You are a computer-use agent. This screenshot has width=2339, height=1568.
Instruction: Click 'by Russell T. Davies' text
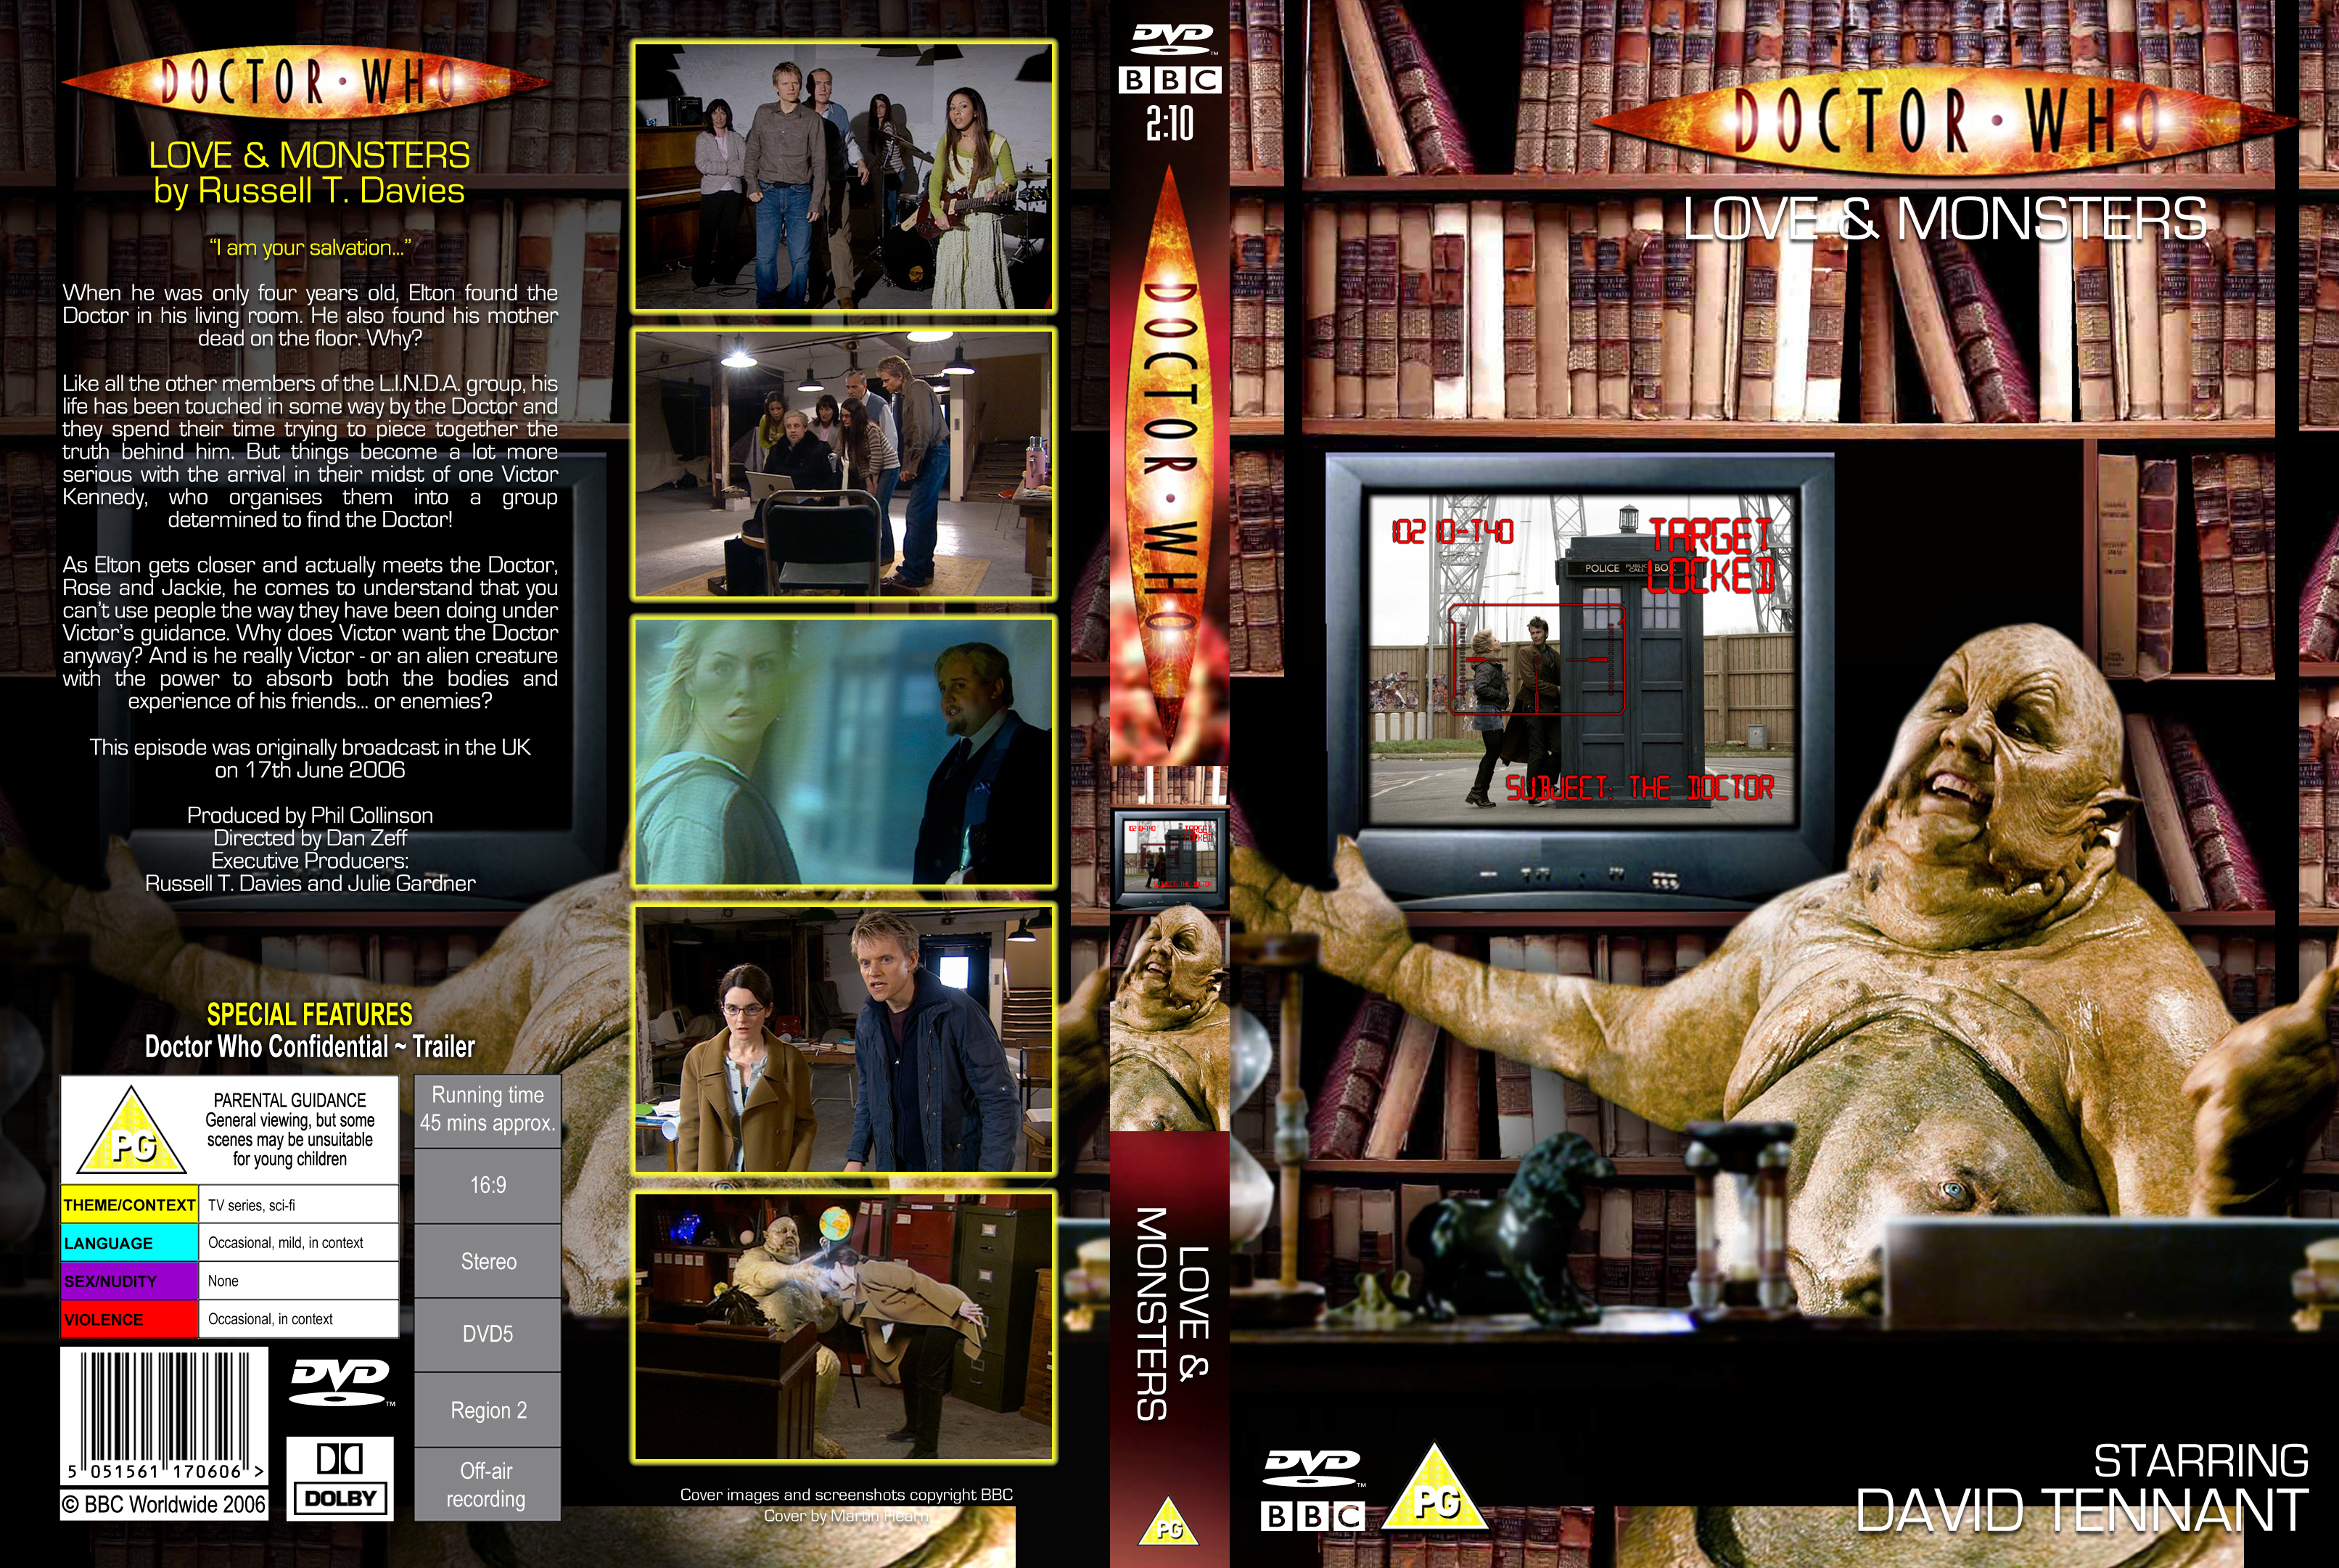pyautogui.click(x=309, y=191)
